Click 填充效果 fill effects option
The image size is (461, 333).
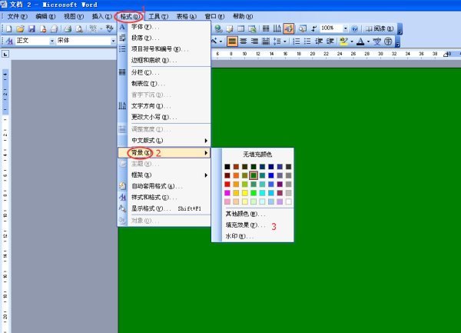tap(244, 225)
